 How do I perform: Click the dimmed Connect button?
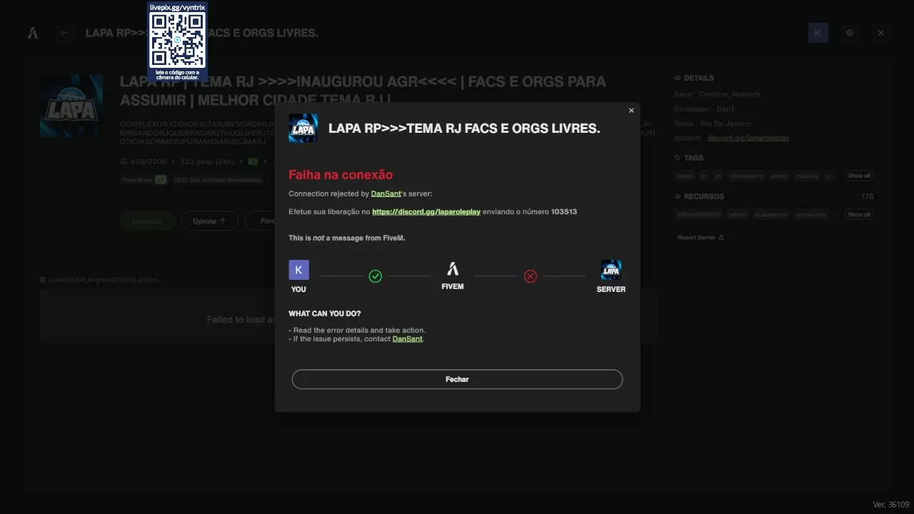coord(147,221)
